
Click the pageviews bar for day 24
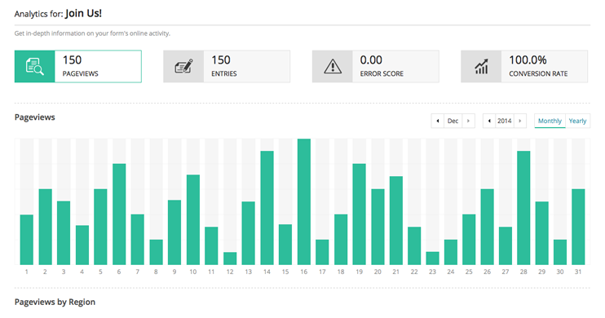pos(451,252)
